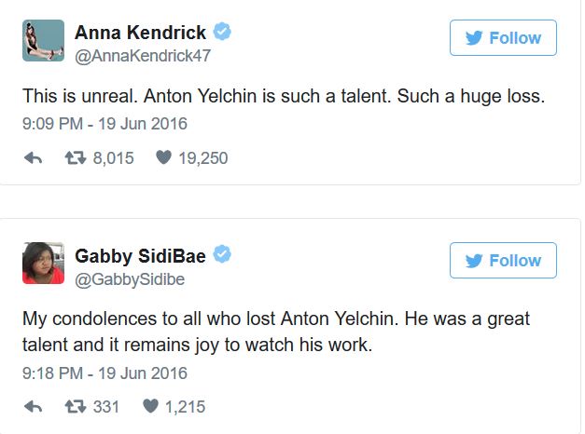This screenshot has height=434, width=585.
Task: Reply to Gabby SidiBae's tweet
Action: click(33, 406)
